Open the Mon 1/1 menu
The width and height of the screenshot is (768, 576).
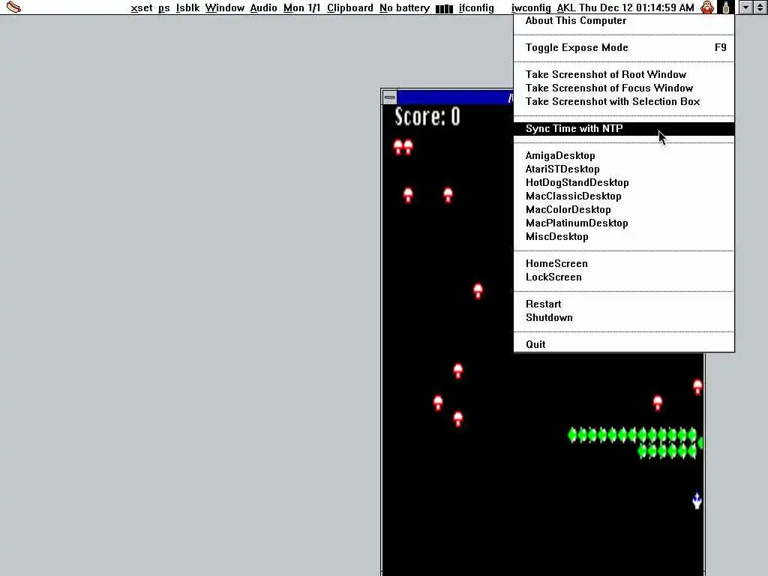coord(301,7)
